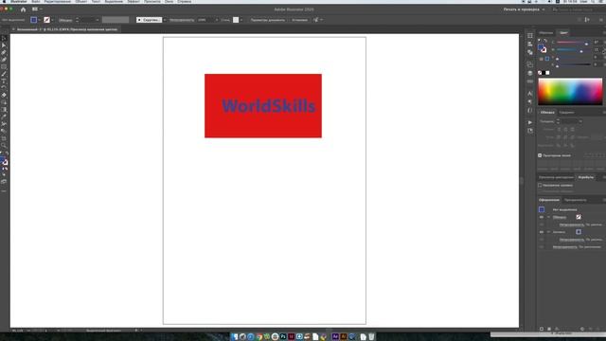Open the Файл menu

coord(36,2)
